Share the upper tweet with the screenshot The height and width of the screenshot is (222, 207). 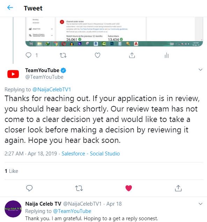point(132,55)
